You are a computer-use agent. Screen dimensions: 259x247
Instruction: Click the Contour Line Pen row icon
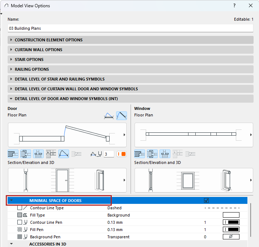point(22,222)
